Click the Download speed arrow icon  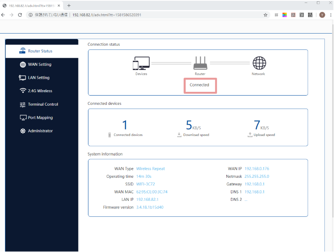(x=179, y=135)
